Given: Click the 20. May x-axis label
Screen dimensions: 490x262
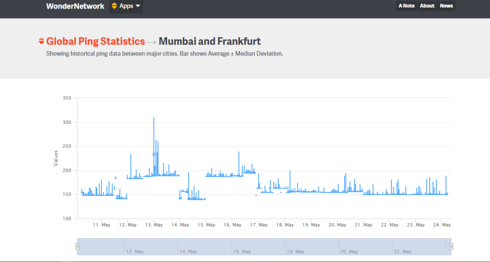Looking at the screenshot, I should click(337, 225).
